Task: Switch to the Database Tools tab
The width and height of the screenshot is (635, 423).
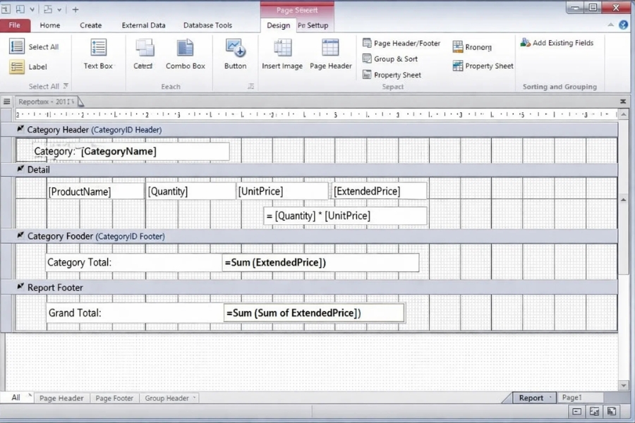Action: [x=207, y=25]
